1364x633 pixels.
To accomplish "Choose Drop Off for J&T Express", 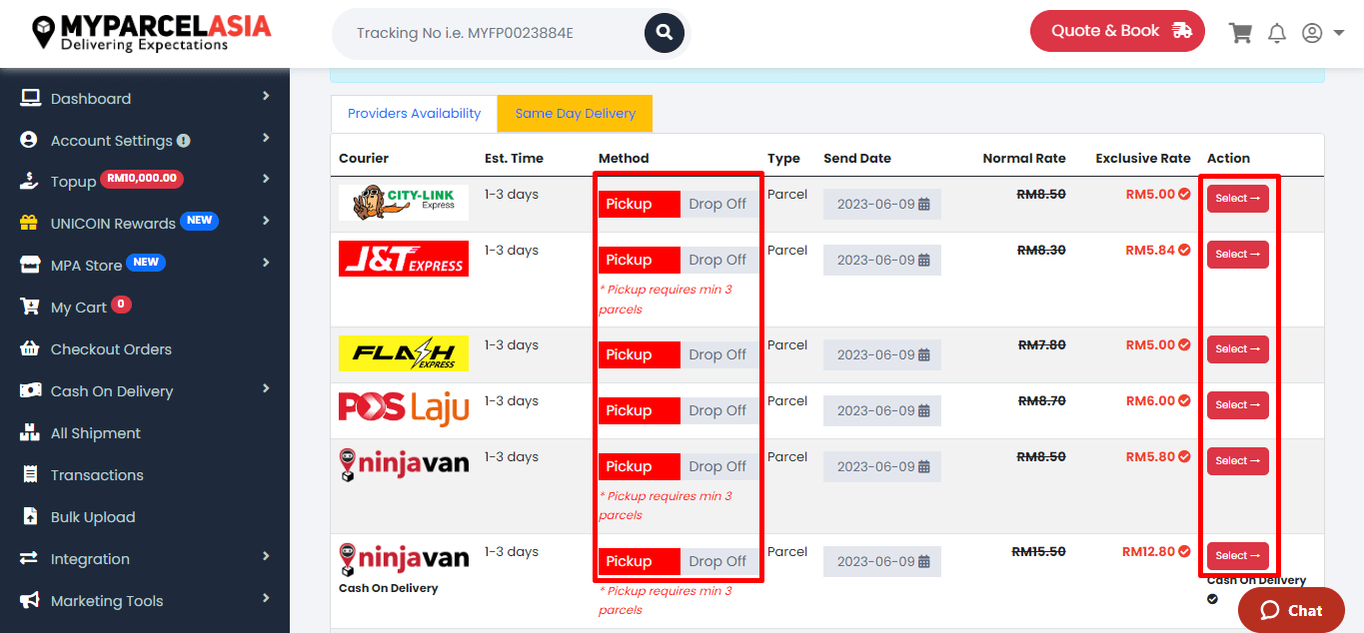I will tap(717, 260).
